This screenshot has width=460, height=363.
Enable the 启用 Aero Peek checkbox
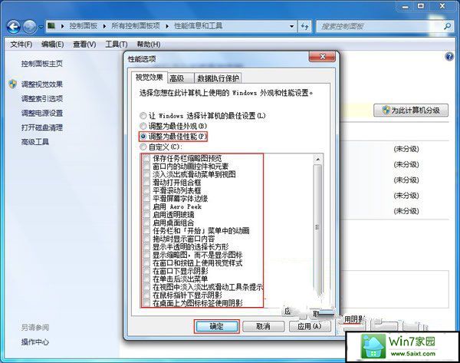pos(146,207)
